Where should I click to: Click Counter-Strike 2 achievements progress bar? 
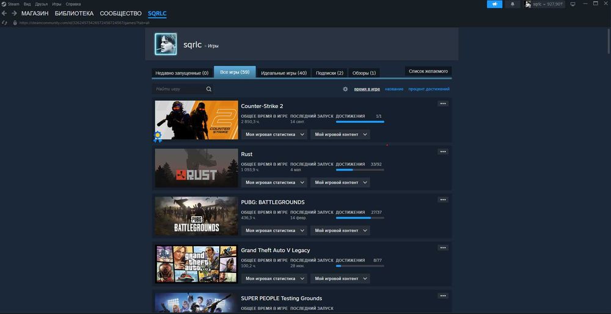[x=360, y=122]
